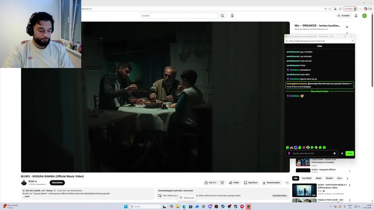Open the emoji picker in the chat input

point(335,153)
